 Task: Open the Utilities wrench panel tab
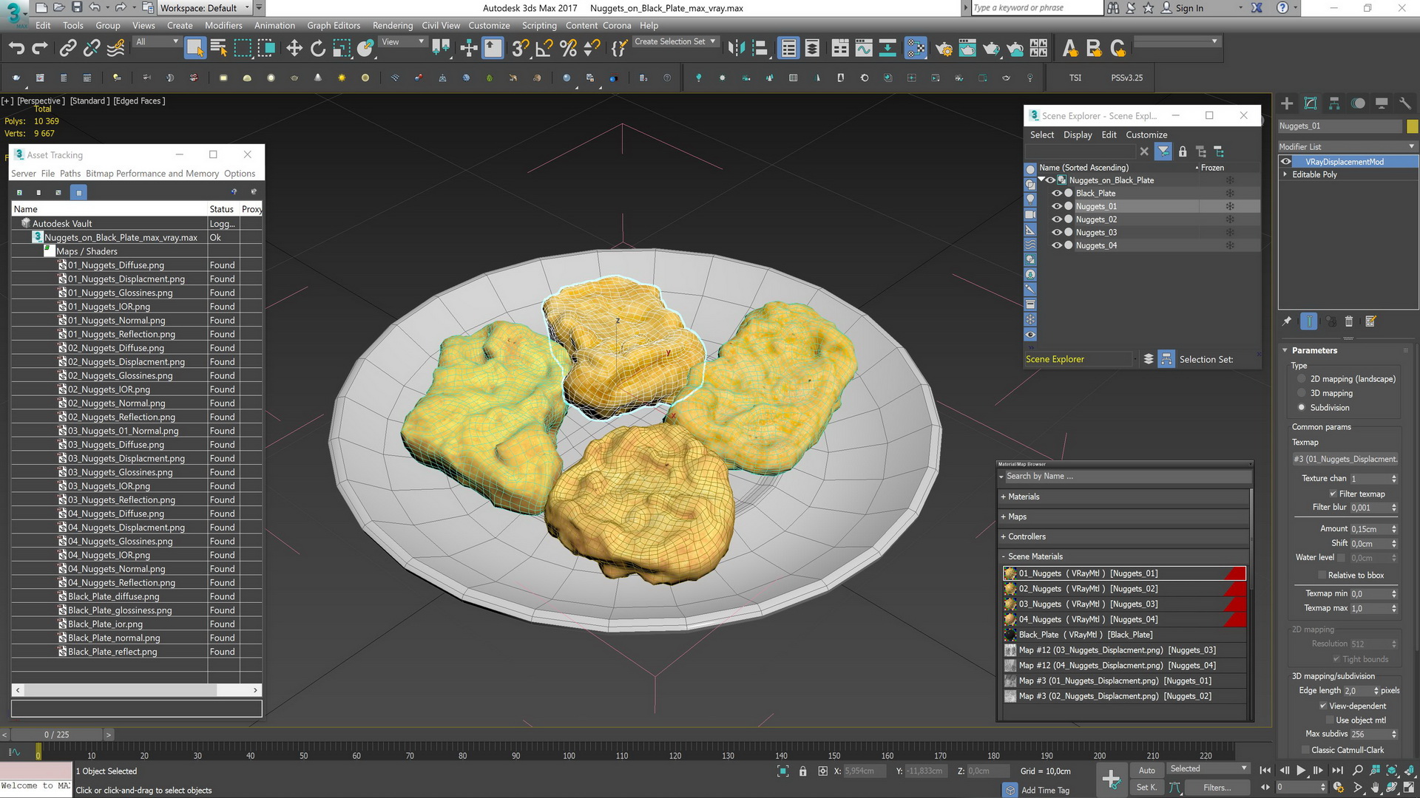(1405, 103)
